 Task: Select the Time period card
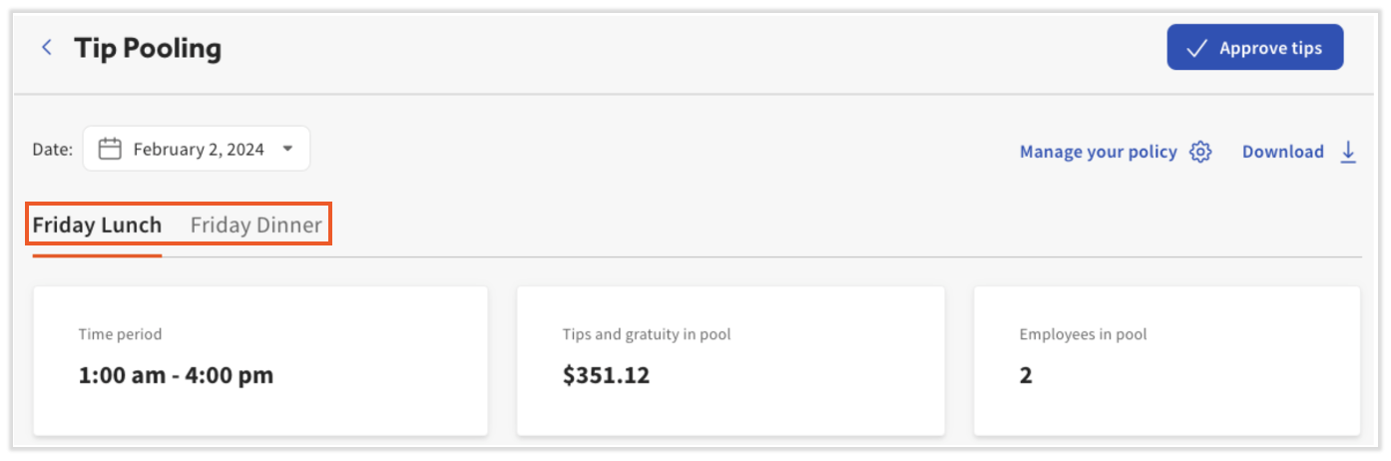(x=260, y=360)
